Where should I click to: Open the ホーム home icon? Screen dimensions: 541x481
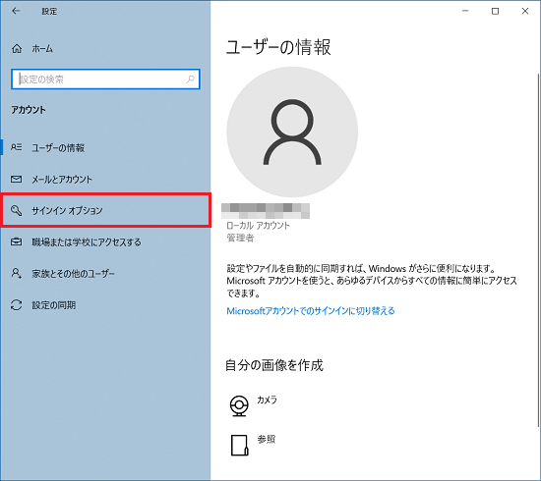(x=17, y=48)
